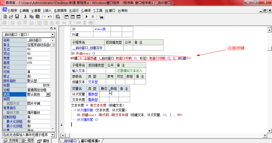The height and width of the screenshot is (143, 272).
Task: Toggle the 可视 property value 真
Action: [38, 72]
